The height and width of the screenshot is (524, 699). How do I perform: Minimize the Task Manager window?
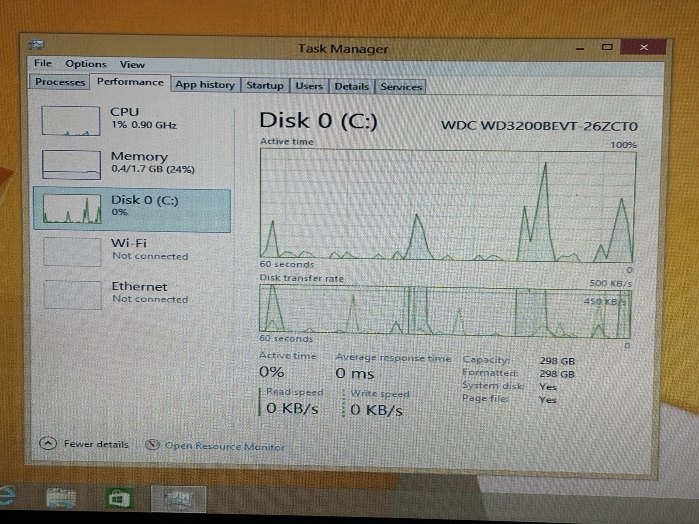click(580, 48)
